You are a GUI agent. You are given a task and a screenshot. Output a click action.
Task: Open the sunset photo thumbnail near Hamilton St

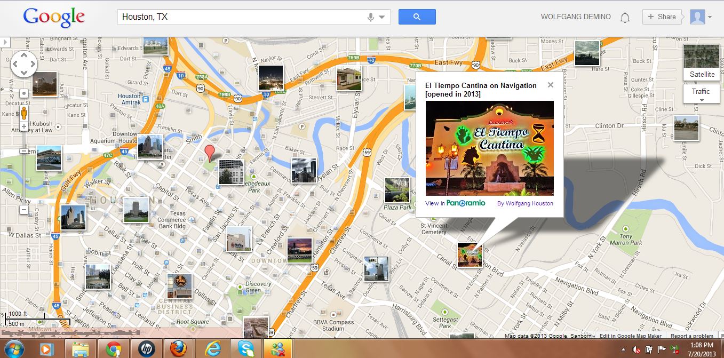299,250
